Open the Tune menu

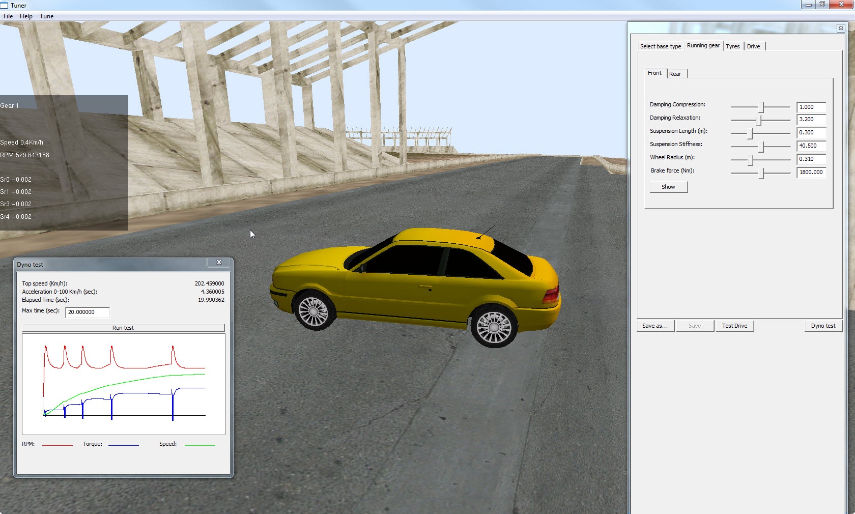[x=47, y=16]
